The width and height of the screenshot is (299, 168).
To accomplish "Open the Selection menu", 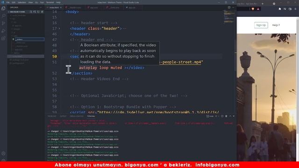I will pos(22,2).
